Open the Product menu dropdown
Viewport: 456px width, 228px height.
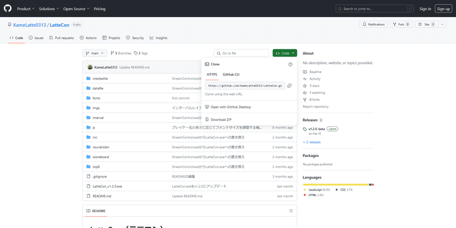(x=26, y=9)
